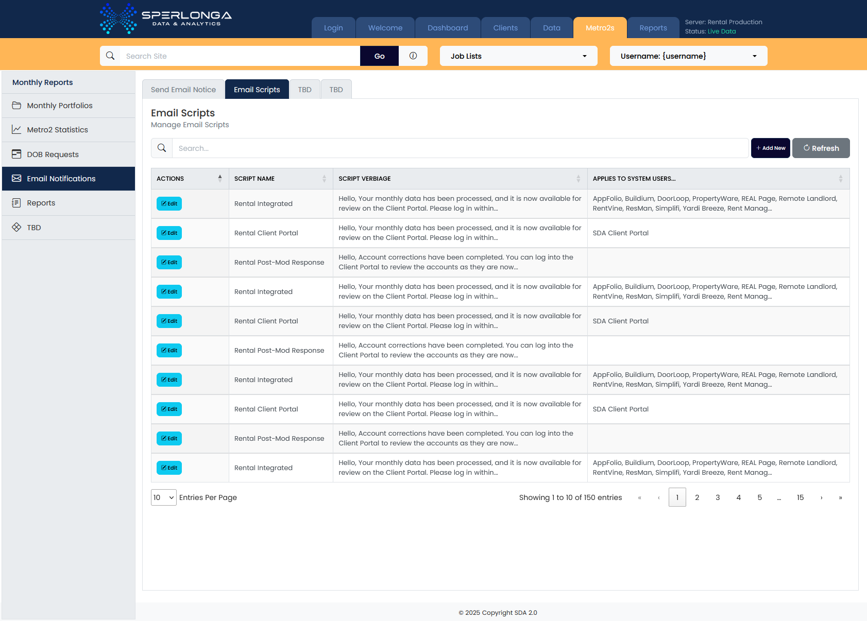Sort by Applies To System Users column
Image resolution: width=867 pixels, height=621 pixels.
click(840, 179)
